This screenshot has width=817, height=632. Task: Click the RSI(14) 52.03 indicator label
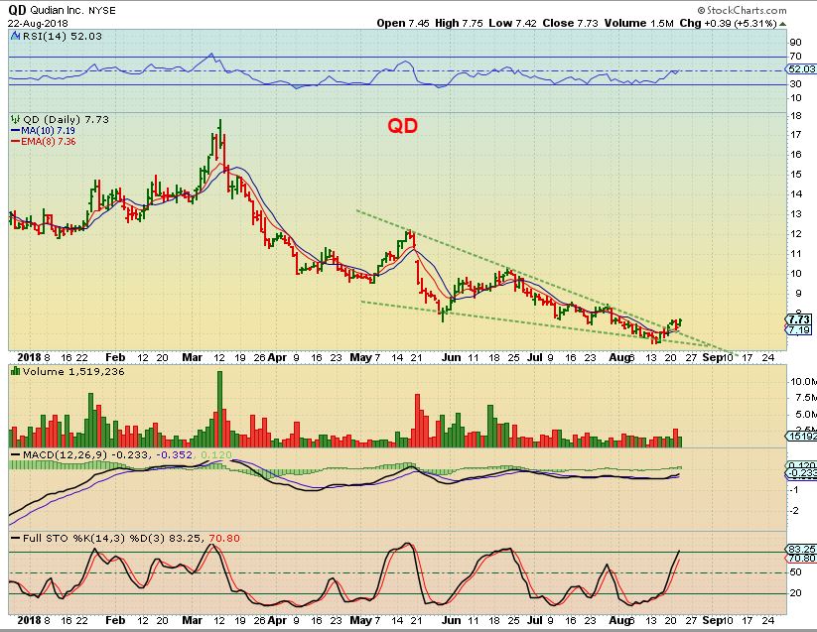62,36
